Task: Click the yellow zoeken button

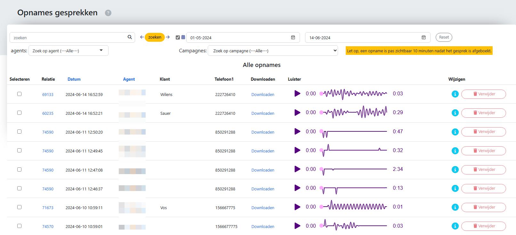Action: click(x=155, y=37)
